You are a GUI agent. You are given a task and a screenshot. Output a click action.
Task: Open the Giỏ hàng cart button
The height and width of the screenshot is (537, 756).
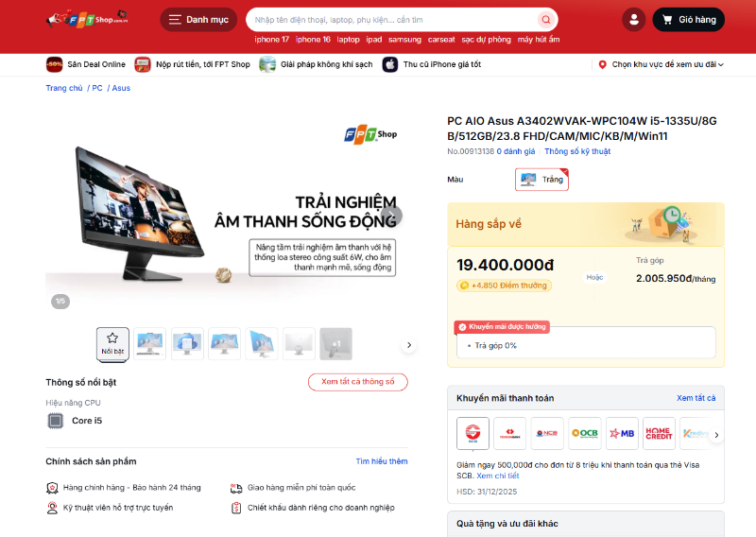click(x=689, y=20)
